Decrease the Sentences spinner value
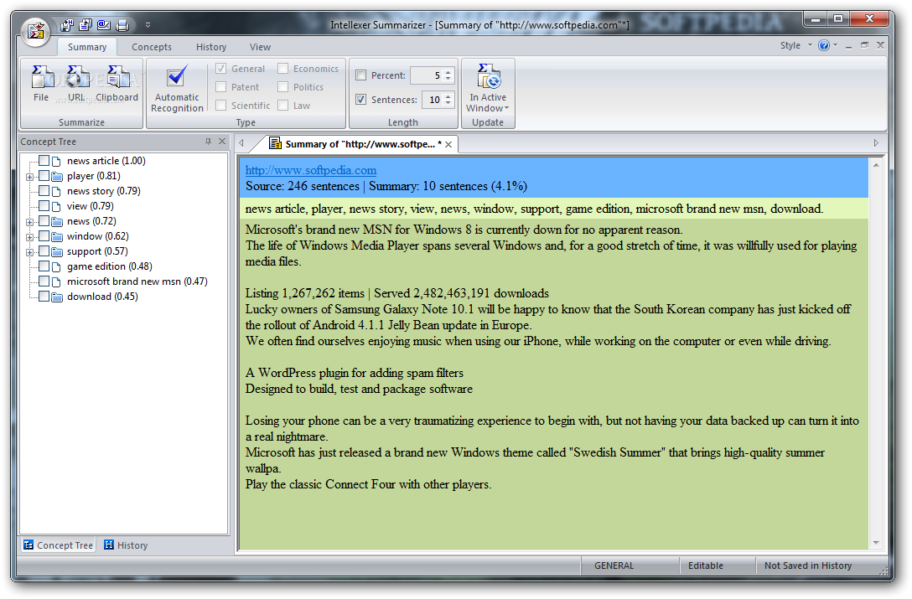Screen dimensions: 912x599 click(x=448, y=104)
